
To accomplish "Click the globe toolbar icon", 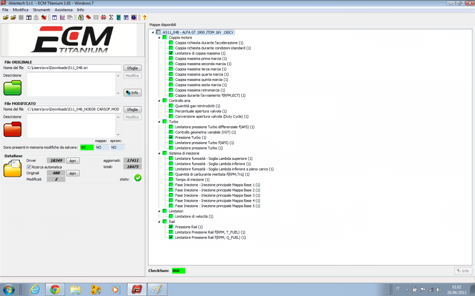I will (134, 17).
